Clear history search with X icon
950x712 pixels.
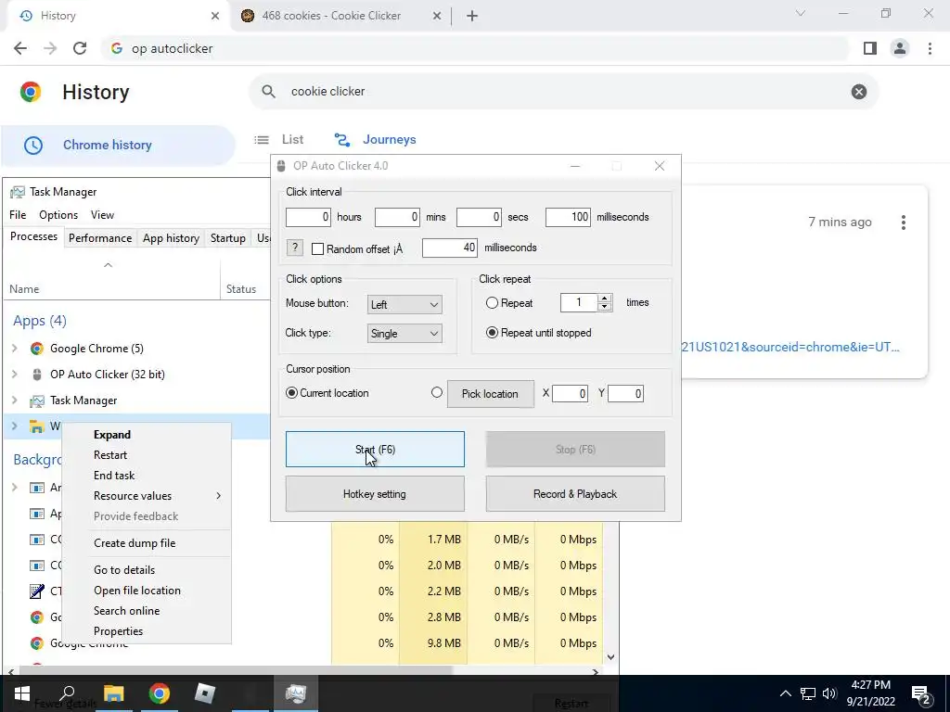(x=858, y=92)
